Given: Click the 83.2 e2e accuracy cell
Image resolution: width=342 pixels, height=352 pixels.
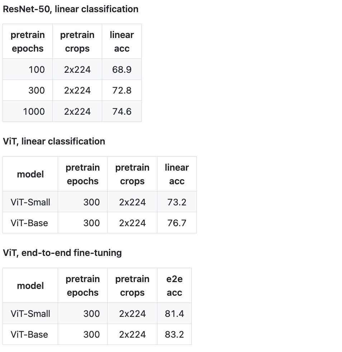Looking at the screenshot, I should point(174,334).
